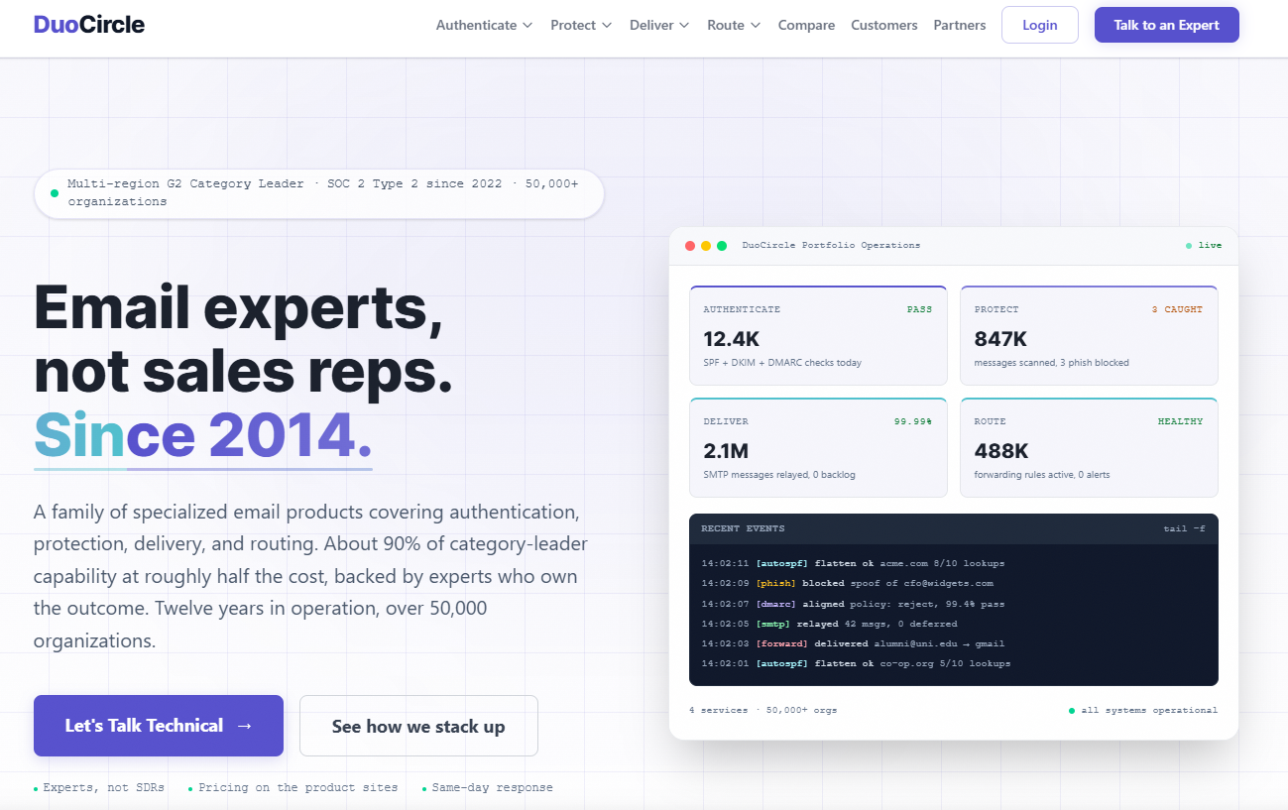Click the "3 CAUGHT" status label
Image resolution: width=1288 pixels, height=810 pixels.
point(1177,309)
